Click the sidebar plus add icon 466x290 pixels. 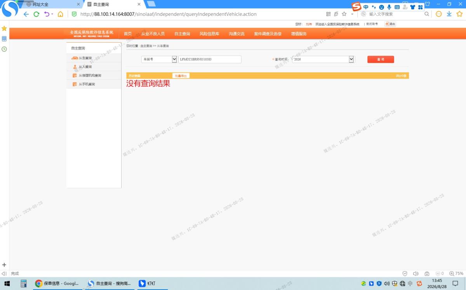[4, 265]
